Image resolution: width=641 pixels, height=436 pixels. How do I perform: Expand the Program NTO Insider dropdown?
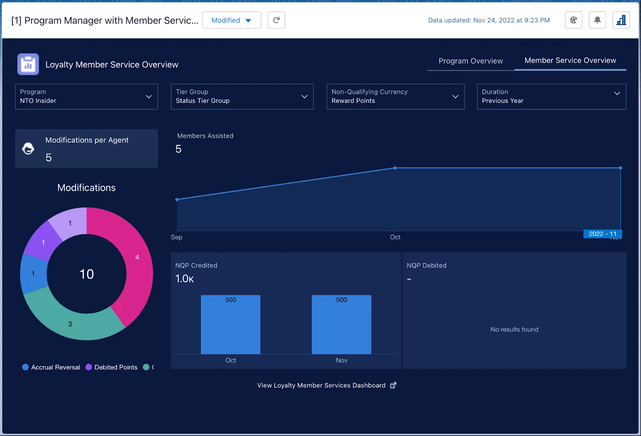tap(87, 96)
